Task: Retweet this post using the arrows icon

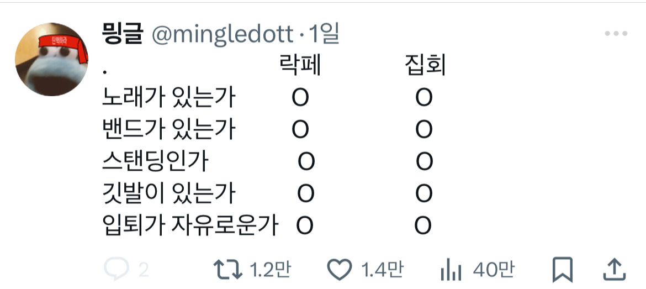Action: 228,270
